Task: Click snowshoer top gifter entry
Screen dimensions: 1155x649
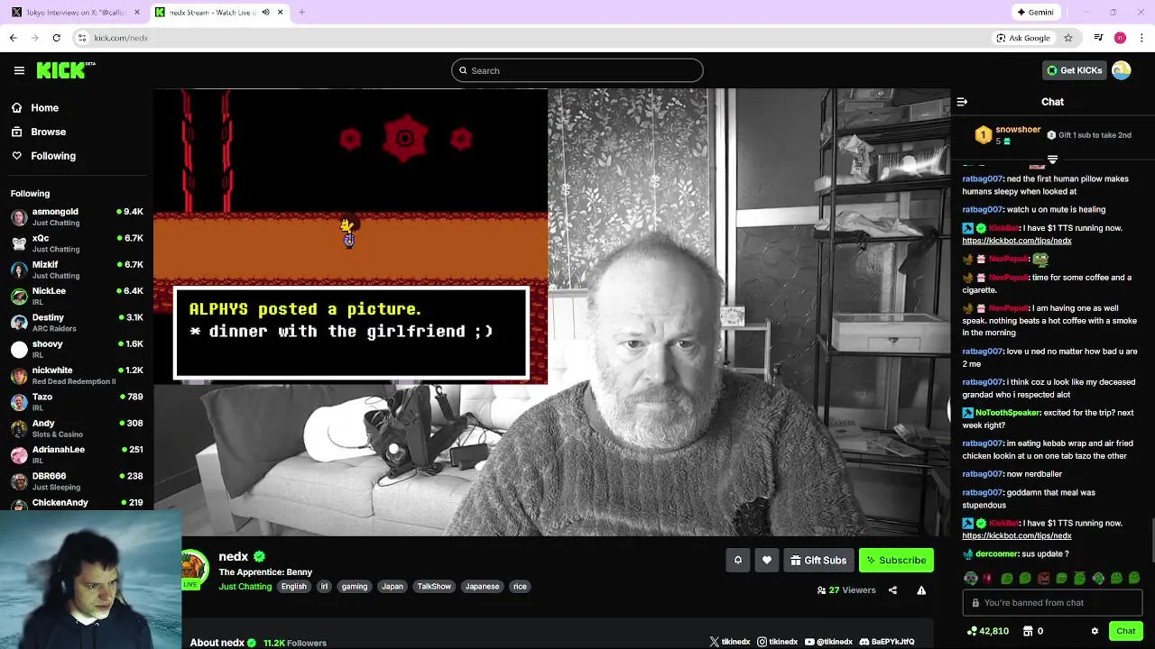Action: point(1008,135)
